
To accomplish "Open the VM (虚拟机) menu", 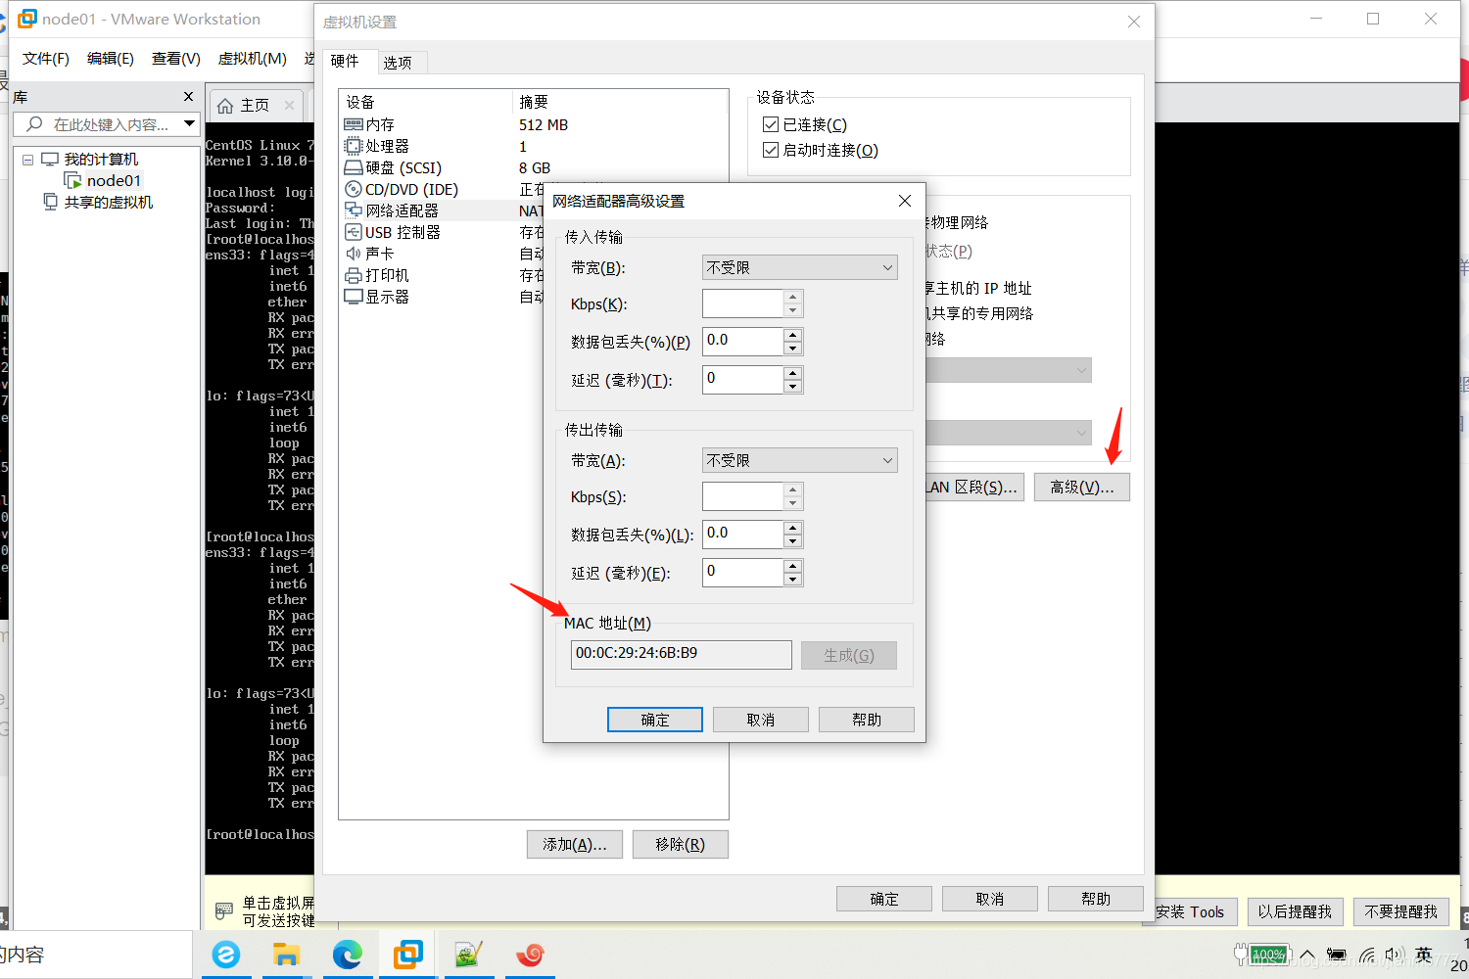I will [x=253, y=59].
